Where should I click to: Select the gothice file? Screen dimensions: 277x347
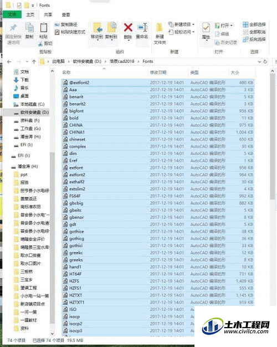pos(158,232)
